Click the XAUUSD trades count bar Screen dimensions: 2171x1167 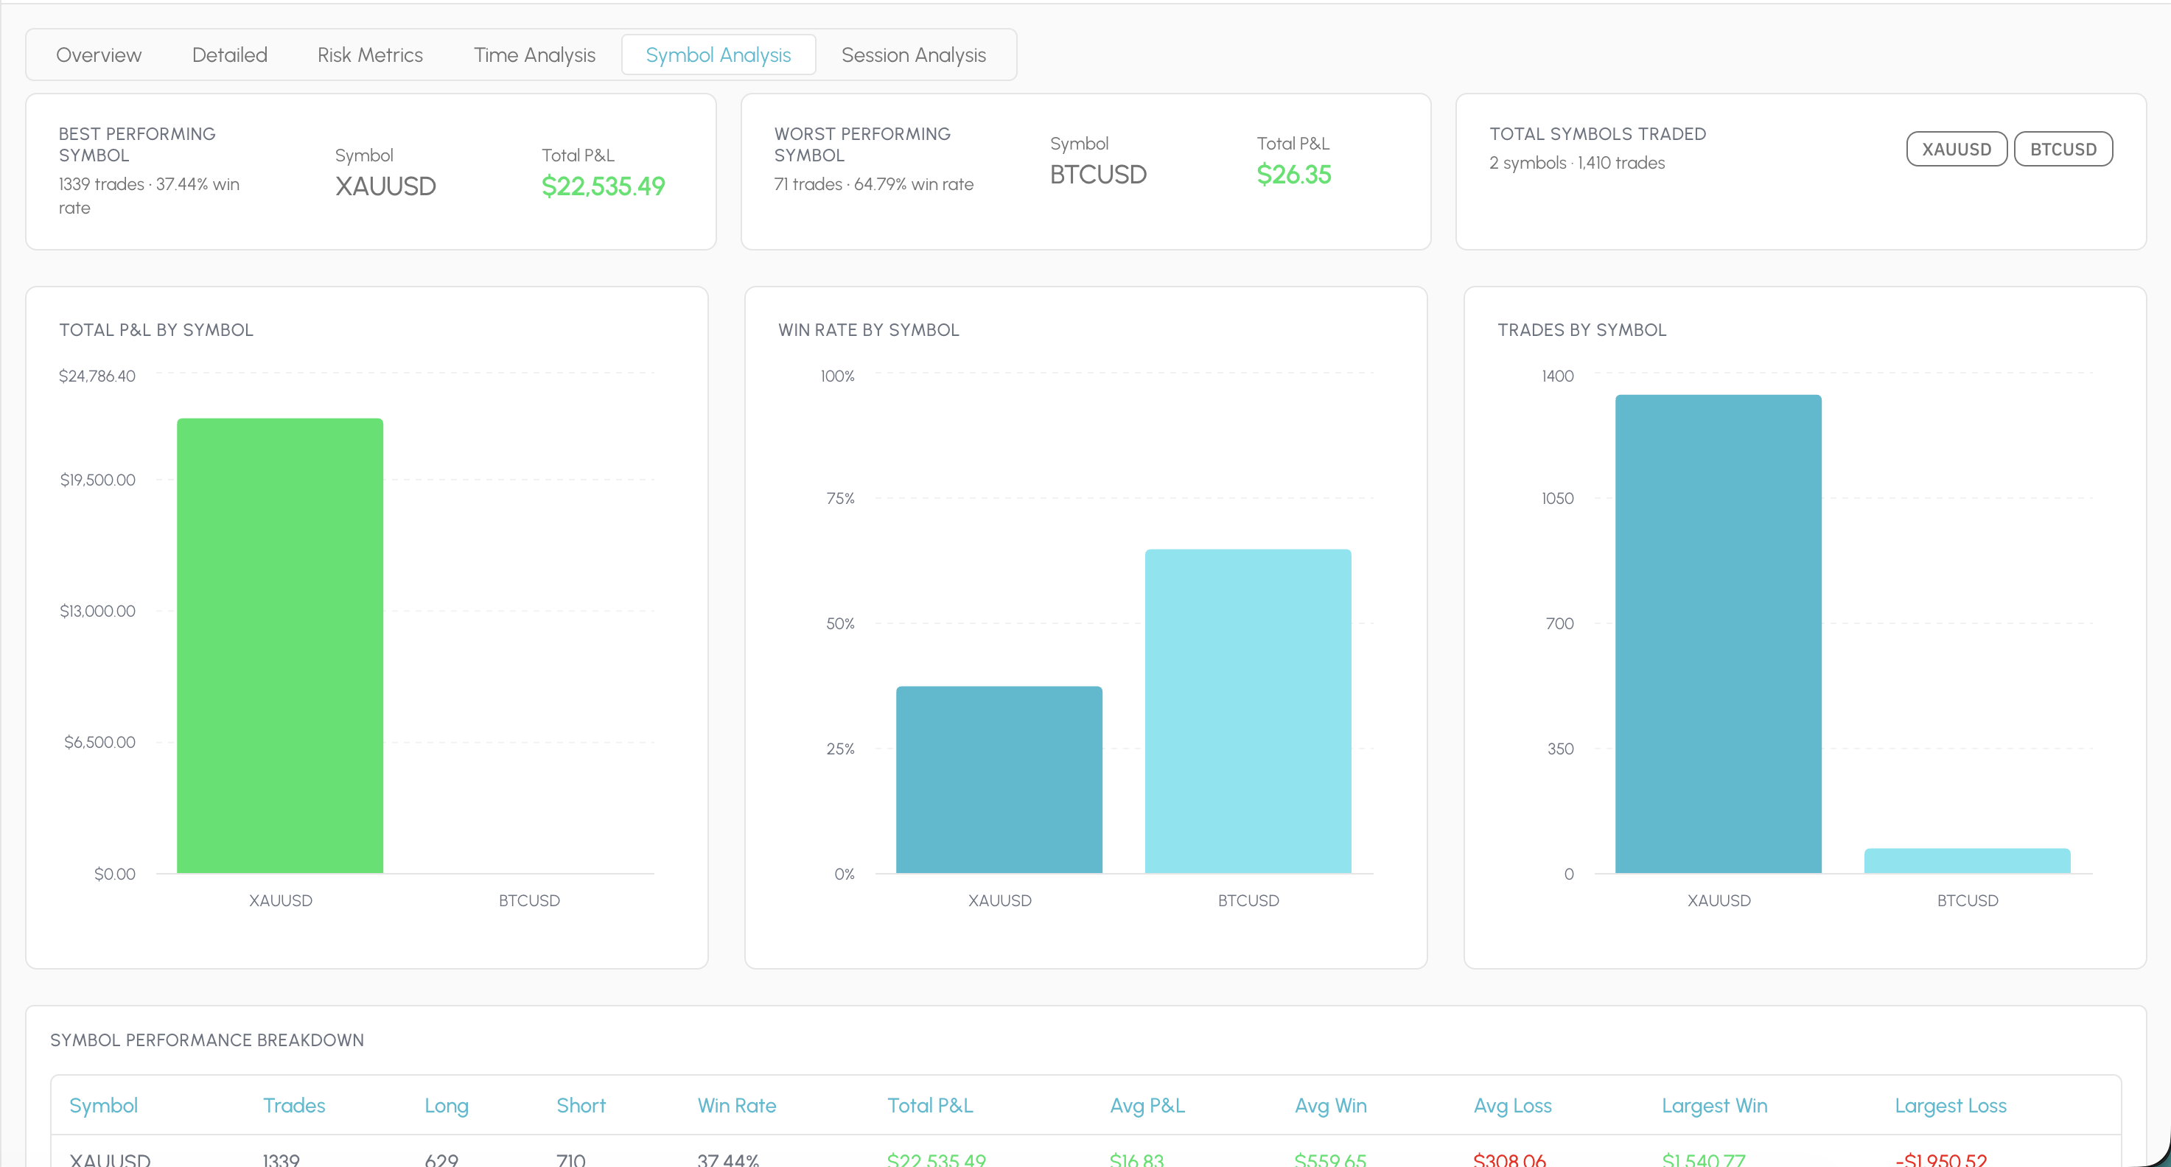pyautogui.click(x=1718, y=634)
